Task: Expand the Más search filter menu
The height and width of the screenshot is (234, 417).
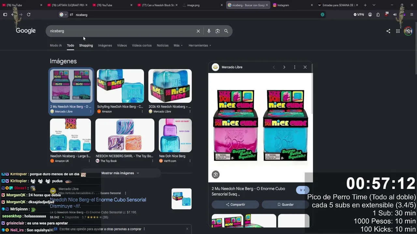Action: pos(178,45)
